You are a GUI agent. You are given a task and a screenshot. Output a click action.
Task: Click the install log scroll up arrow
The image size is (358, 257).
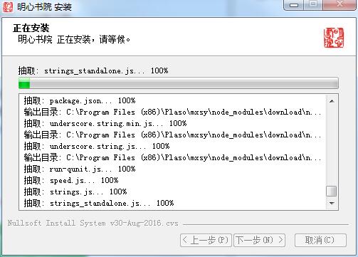332,101
